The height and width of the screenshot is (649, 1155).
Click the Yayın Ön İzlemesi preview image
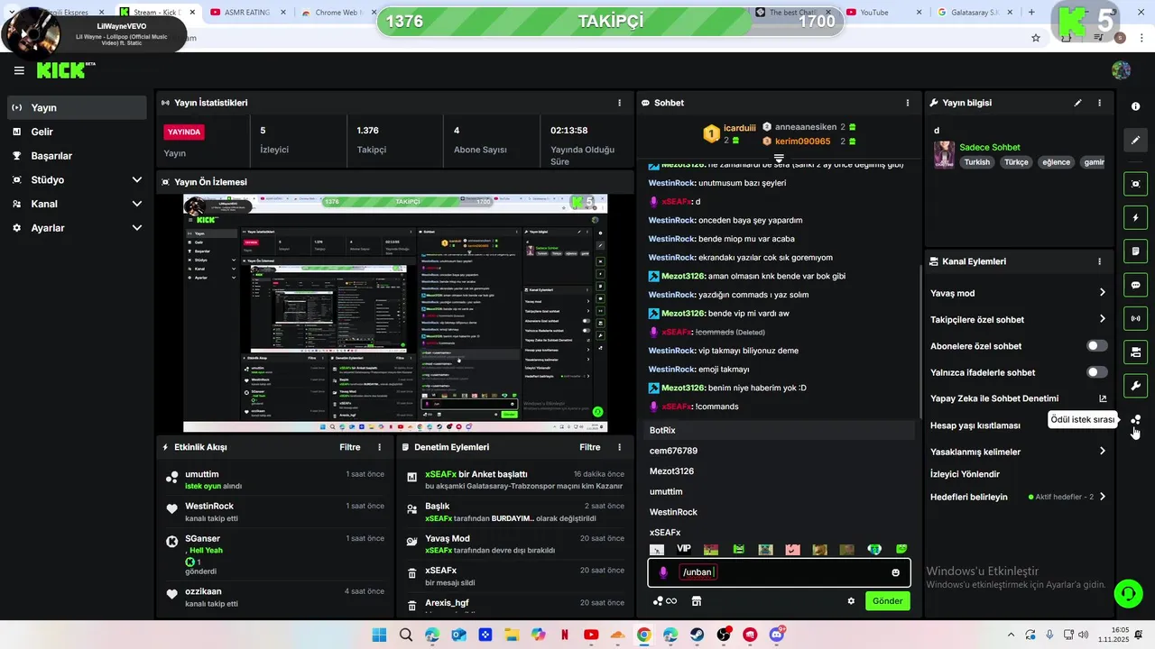click(395, 313)
